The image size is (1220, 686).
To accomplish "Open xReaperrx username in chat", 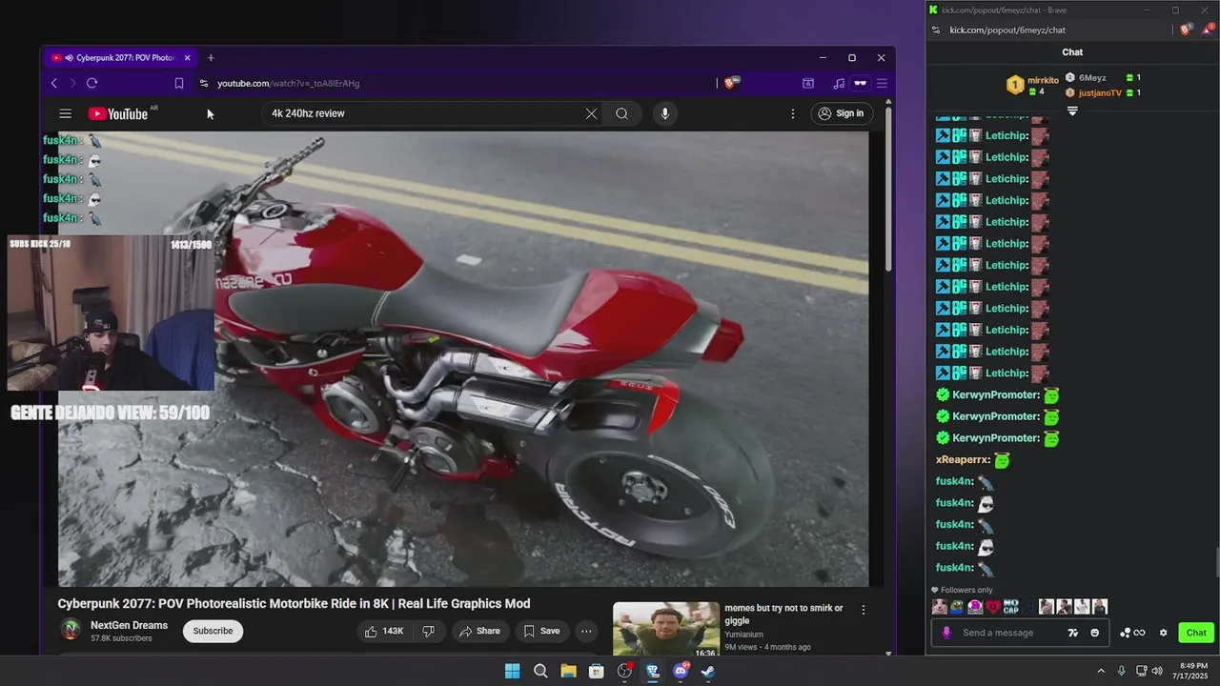I will pyautogui.click(x=963, y=460).
